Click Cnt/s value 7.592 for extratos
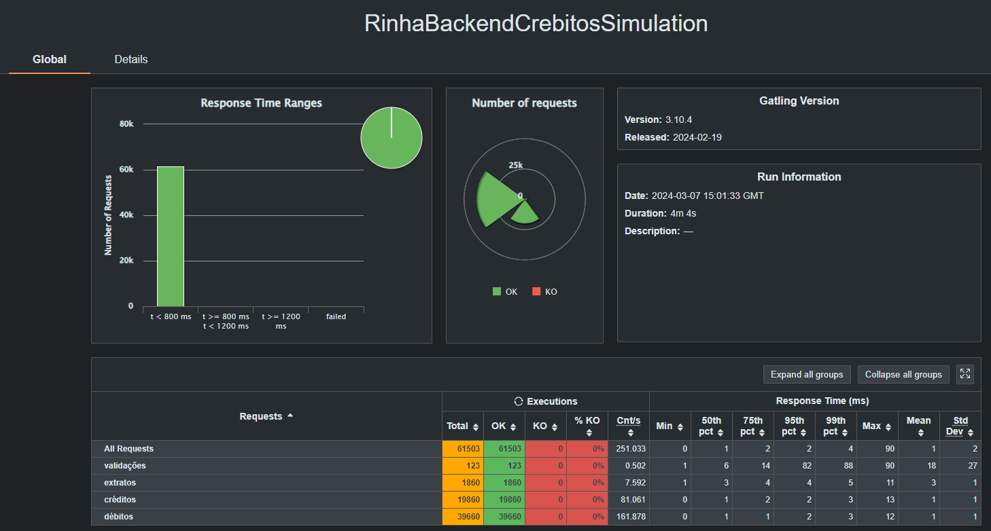The image size is (991, 531). tap(635, 483)
